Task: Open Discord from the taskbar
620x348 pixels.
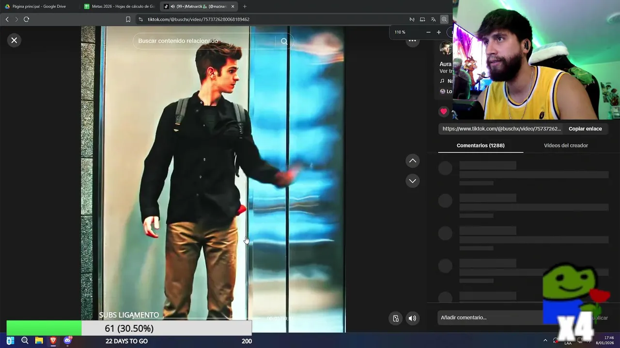Action: [x=68, y=341]
